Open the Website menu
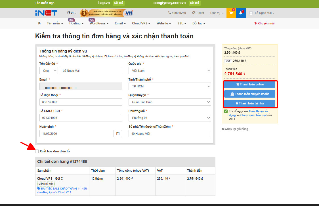The height and width of the screenshot is (206, 319). (163, 23)
